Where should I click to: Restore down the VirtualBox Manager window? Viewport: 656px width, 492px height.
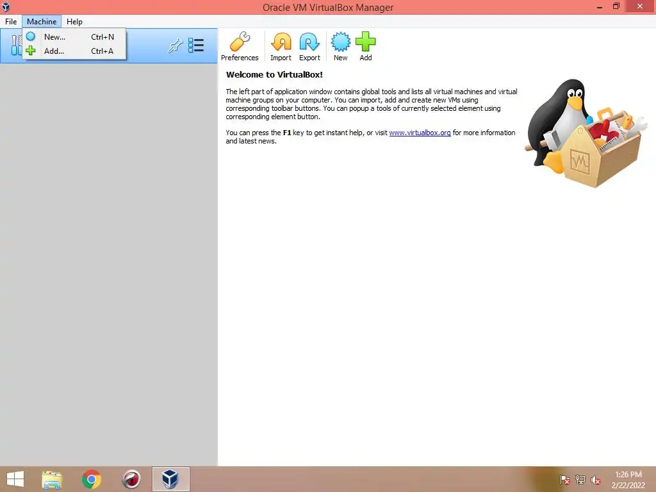coord(616,6)
